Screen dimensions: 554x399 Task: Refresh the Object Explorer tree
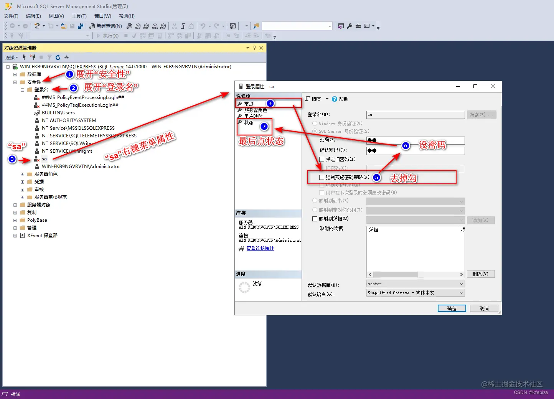coord(58,57)
